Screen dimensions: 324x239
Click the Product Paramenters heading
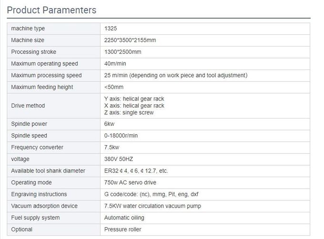click(x=51, y=10)
